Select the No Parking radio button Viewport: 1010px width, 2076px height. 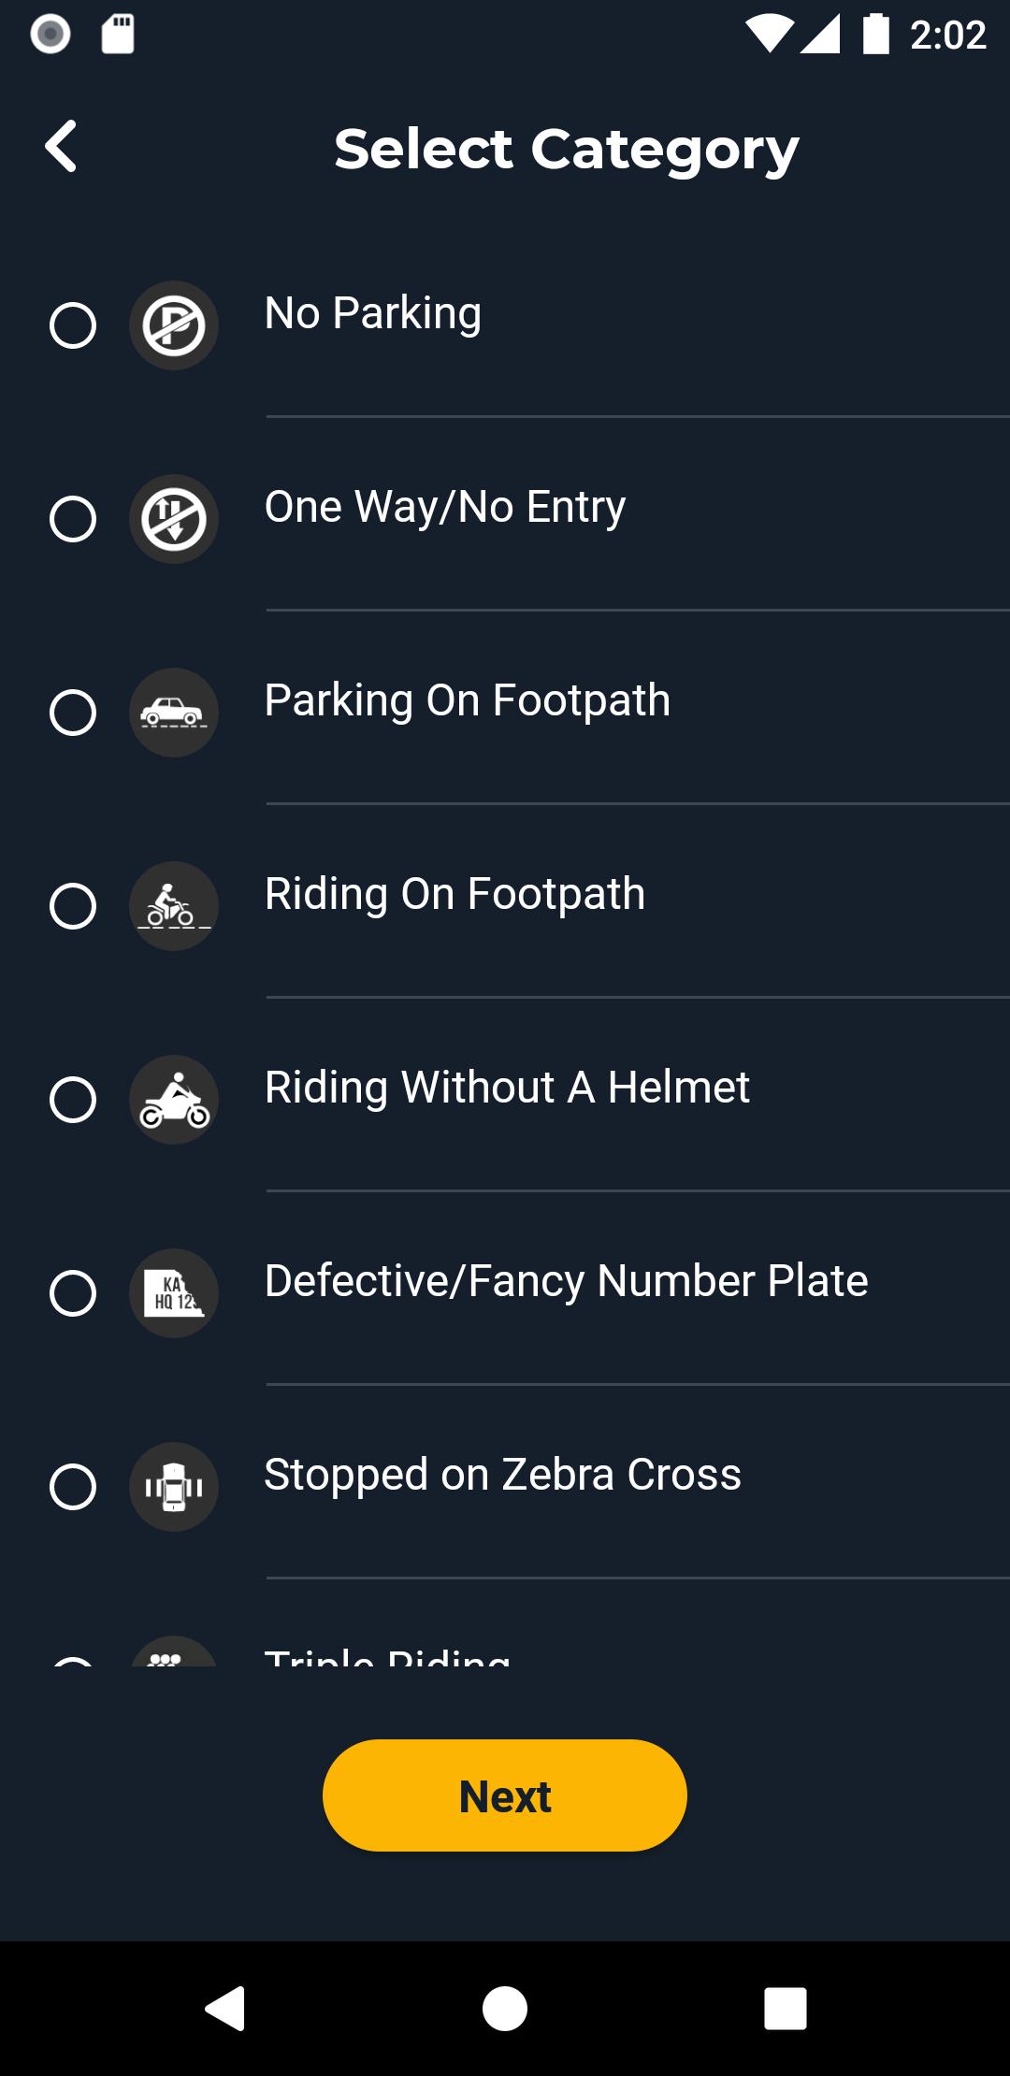coord(73,325)
